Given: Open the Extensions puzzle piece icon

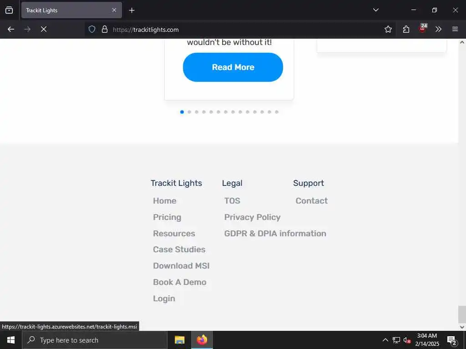Looking at the screenshot, I should coord(406,29).
